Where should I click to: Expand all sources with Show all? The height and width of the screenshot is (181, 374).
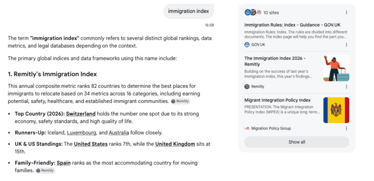click(x=297, y=142)
